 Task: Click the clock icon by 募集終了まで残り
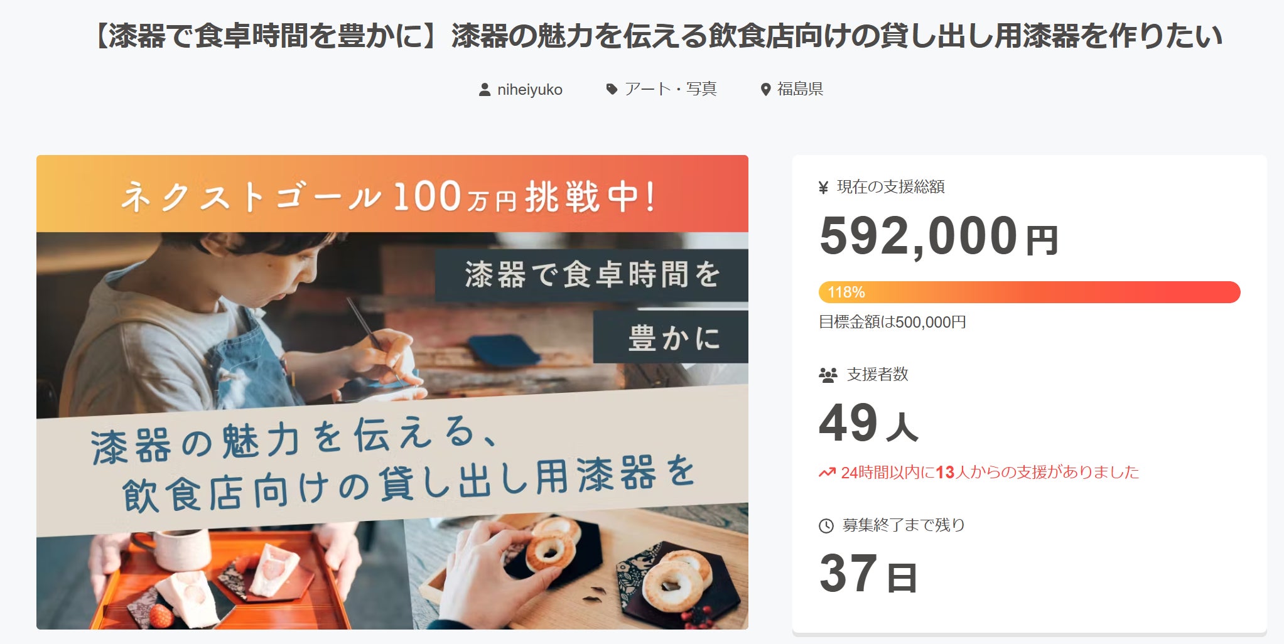point(826,526)
